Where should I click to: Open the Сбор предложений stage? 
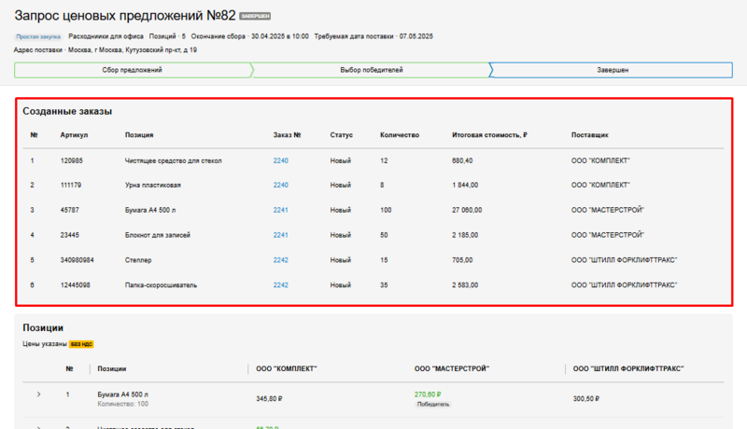[x=131, y=70]
